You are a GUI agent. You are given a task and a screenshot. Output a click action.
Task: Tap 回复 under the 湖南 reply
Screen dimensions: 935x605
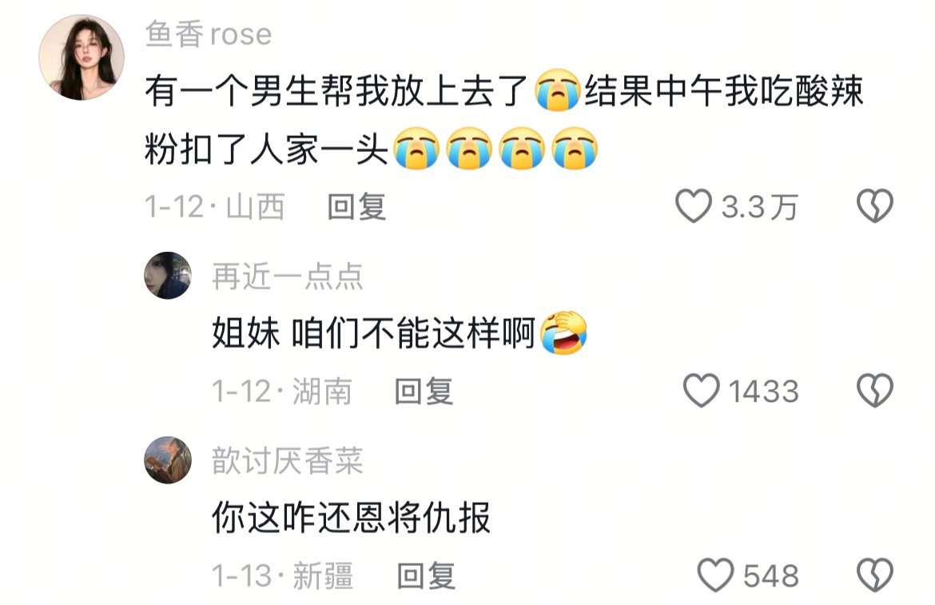click(x=424, y=392)
